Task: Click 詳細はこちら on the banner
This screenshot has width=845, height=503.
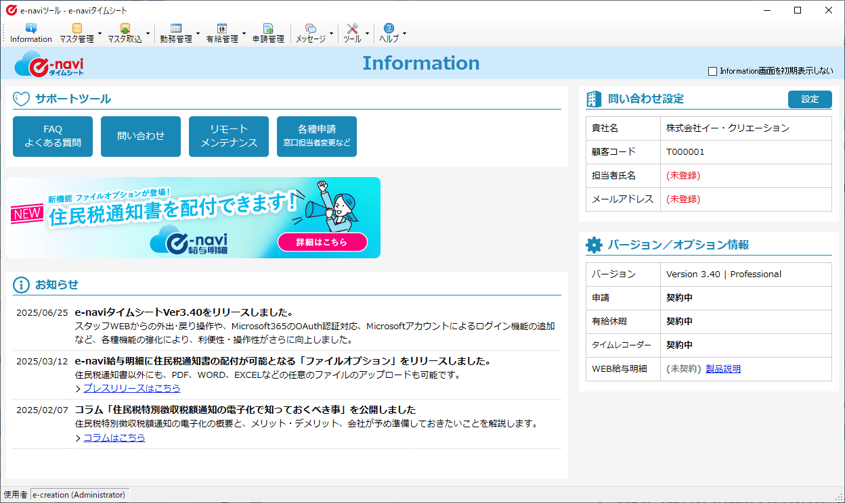Action: (322, 242)
